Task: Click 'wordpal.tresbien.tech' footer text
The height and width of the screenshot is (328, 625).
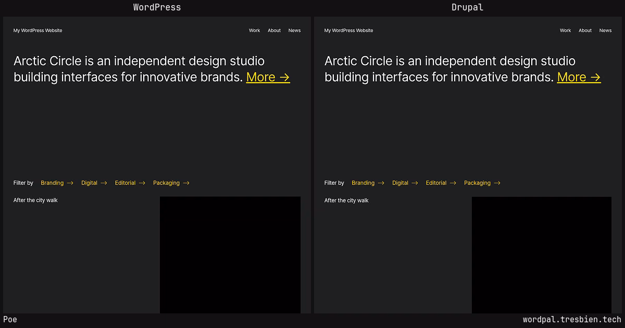Action: (572, 320)
